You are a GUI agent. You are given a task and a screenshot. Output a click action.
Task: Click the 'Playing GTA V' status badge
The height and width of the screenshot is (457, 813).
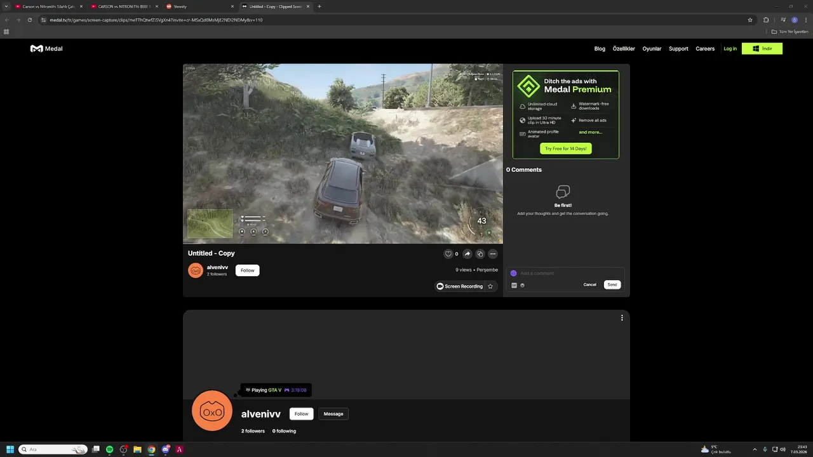pyautogui.click(x=276, y=390)
